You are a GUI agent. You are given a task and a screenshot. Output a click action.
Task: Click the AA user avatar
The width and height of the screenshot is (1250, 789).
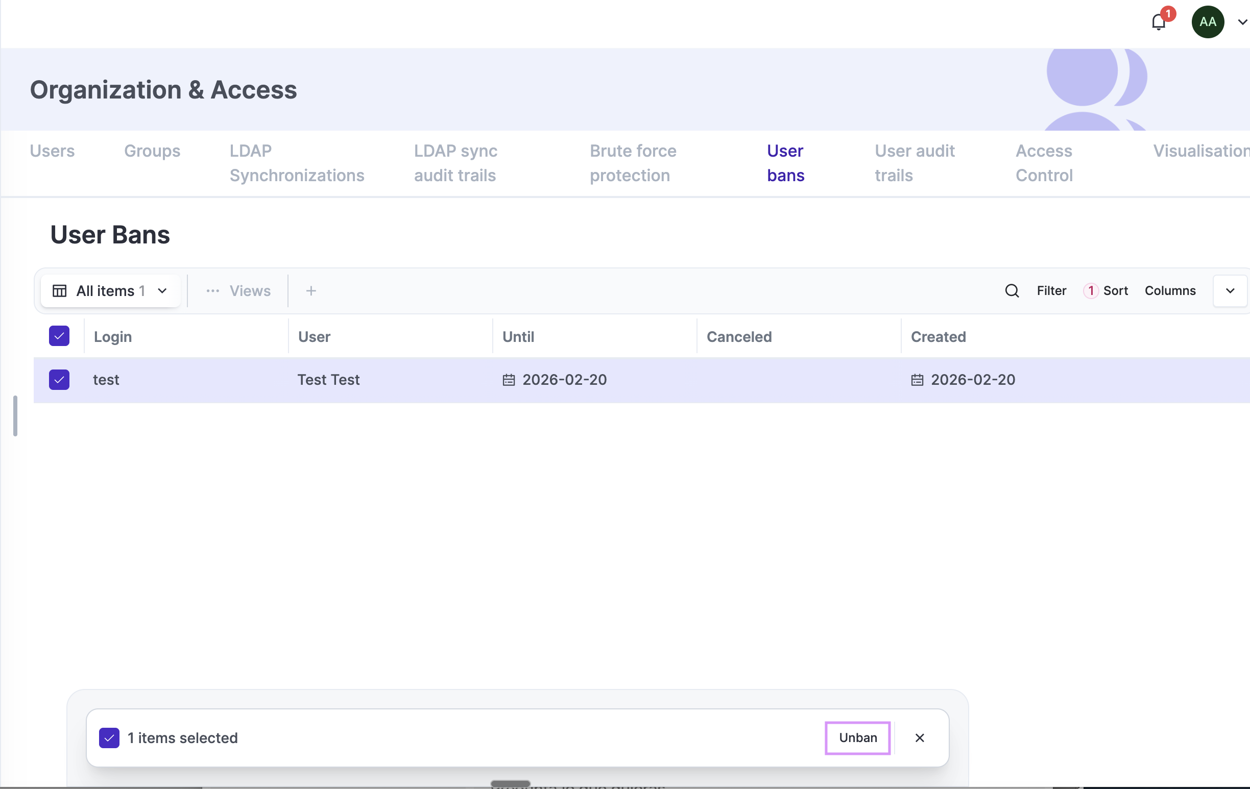point(1208,22)
